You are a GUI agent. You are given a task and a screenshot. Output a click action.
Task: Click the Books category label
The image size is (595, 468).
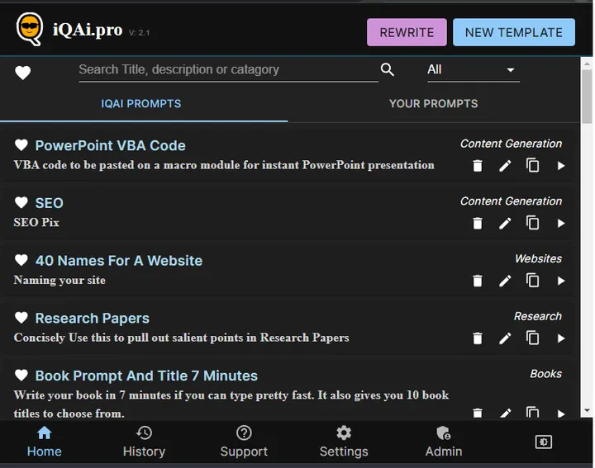pos(545,374)
